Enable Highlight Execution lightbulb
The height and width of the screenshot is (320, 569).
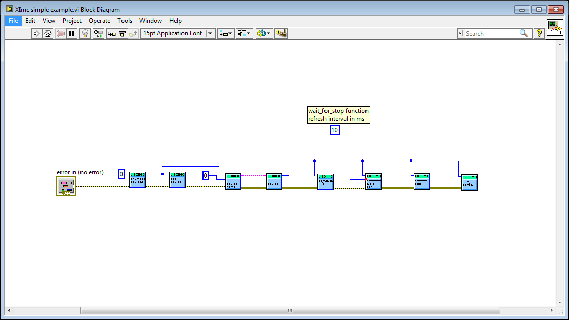coord(85,33)
